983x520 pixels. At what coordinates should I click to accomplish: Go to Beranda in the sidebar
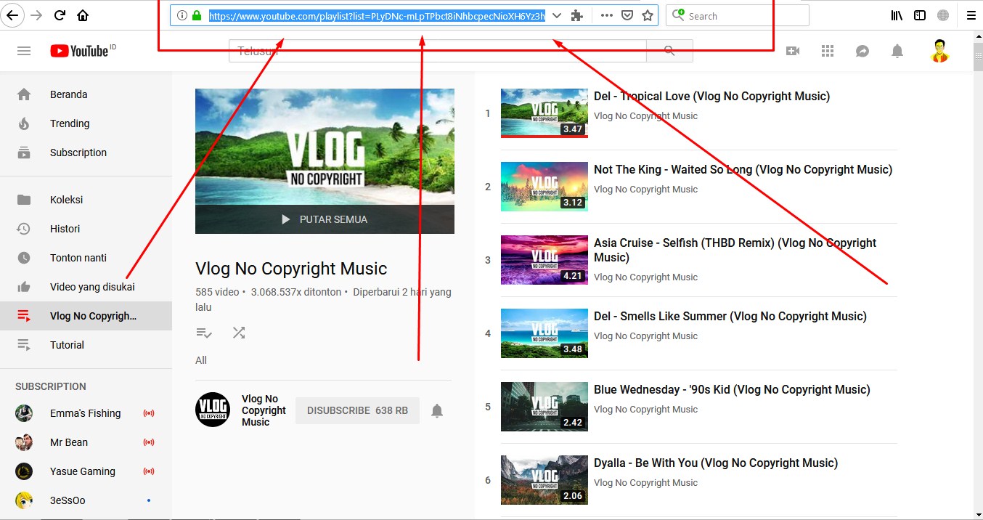click(86, 94)
